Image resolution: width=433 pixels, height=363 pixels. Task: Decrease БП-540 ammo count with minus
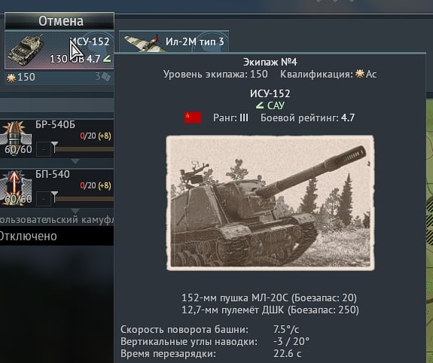click(x=44, y=199)
